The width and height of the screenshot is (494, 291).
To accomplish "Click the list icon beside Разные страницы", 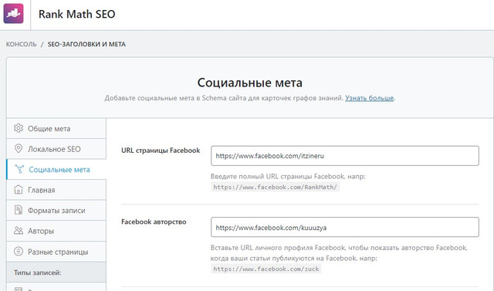I will pyautogui.click(x=19, y=252).
